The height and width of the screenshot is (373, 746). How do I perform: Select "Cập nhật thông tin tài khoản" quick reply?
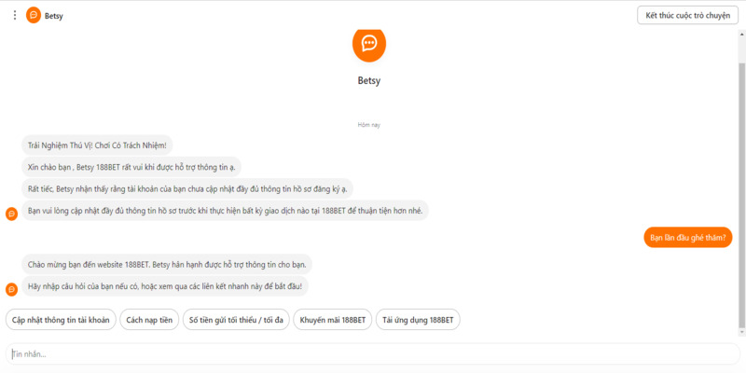point(61,320)
